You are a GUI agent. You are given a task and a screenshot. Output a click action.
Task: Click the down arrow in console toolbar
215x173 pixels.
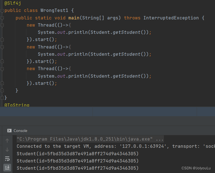(7, 149)
